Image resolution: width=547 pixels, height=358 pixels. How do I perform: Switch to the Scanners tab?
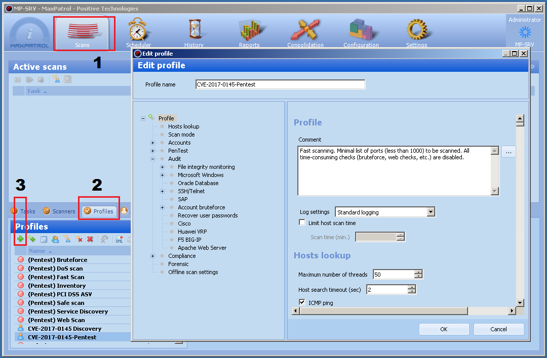(x=59, y=211)
